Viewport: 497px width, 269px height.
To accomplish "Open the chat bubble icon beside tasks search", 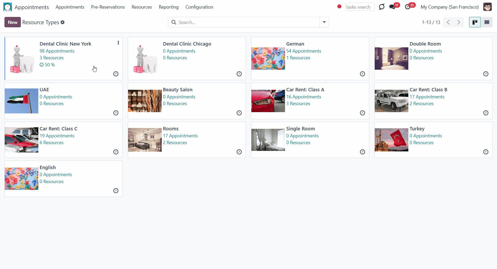I will click(x=382, y=7).
